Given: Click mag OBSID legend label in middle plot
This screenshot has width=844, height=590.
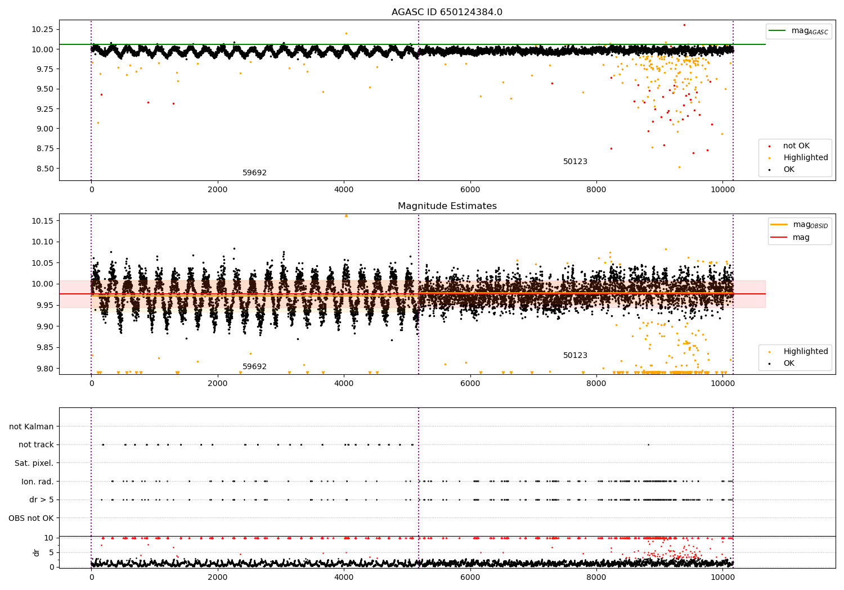Looking at the screenshot, I should pos(810,225).
